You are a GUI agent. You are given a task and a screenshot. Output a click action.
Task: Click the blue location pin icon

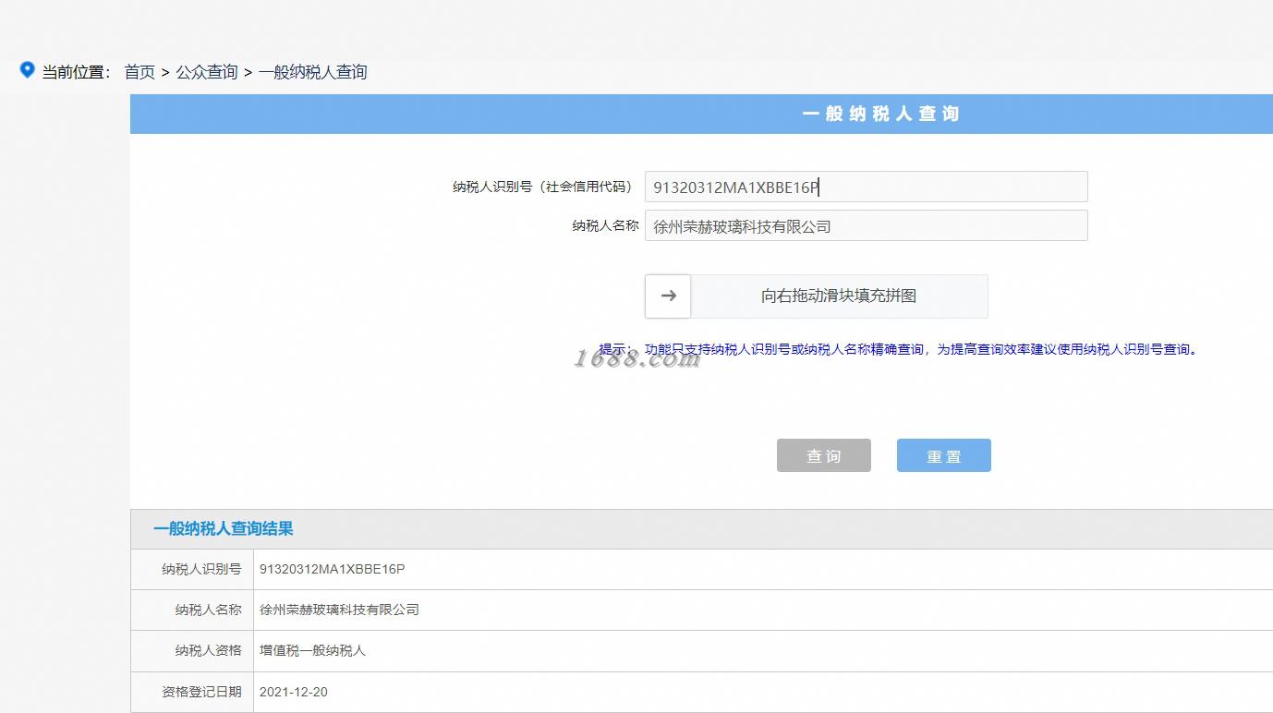(x=28, y=69)
